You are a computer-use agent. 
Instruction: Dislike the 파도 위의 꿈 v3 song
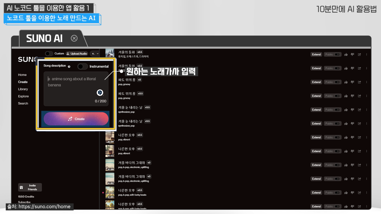point(352,82)
